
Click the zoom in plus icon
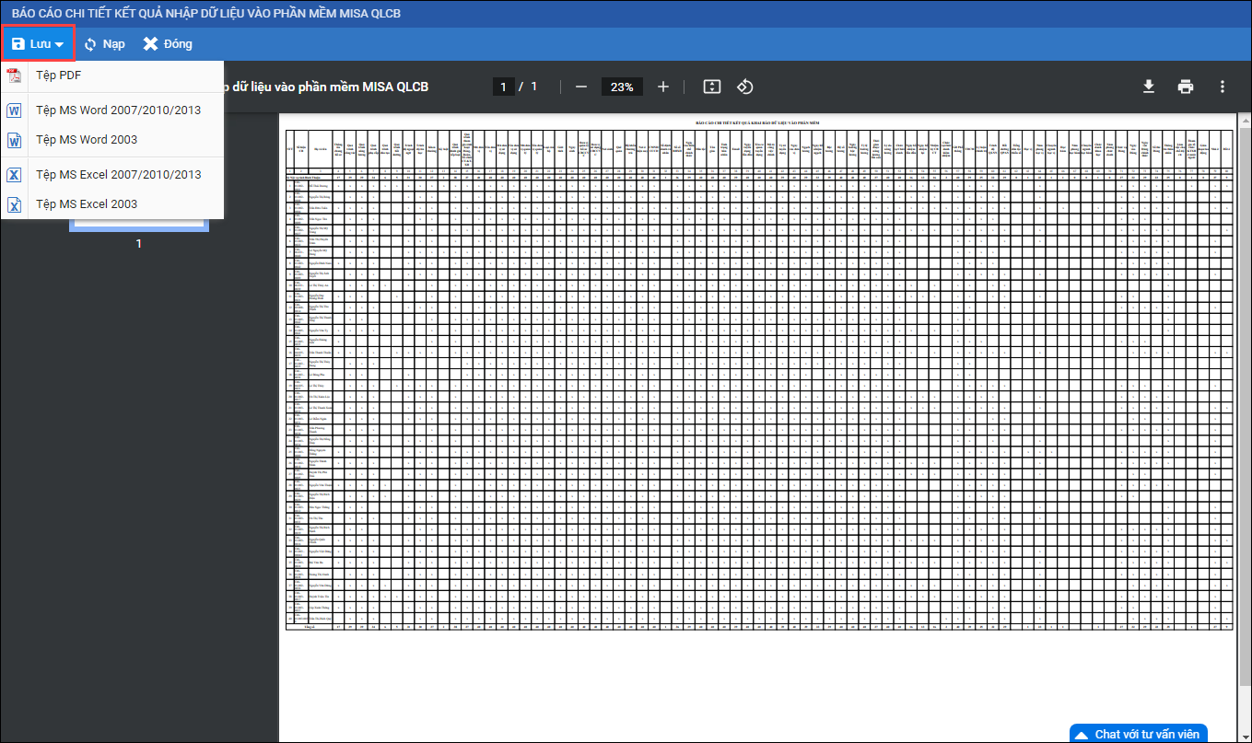pos(663,87)
